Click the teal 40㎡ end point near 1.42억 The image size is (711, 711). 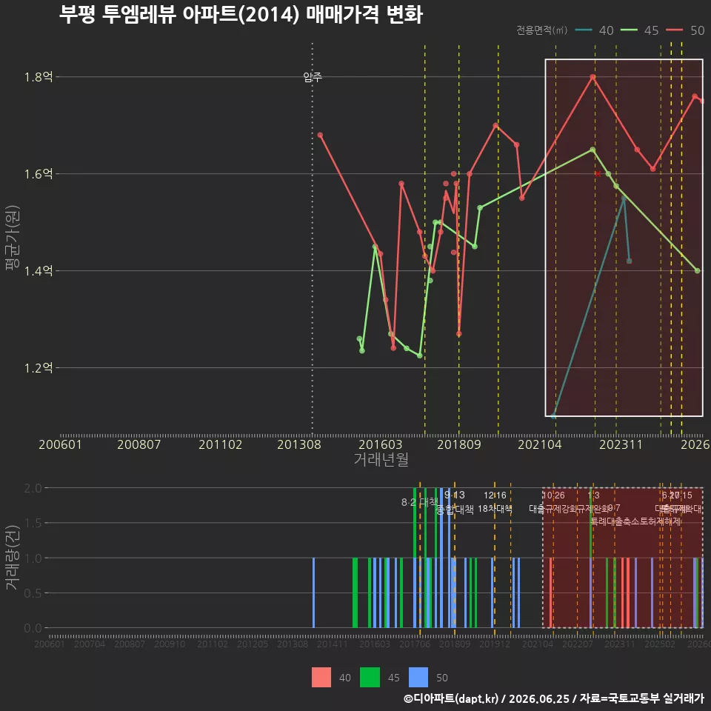pos(629,261)
